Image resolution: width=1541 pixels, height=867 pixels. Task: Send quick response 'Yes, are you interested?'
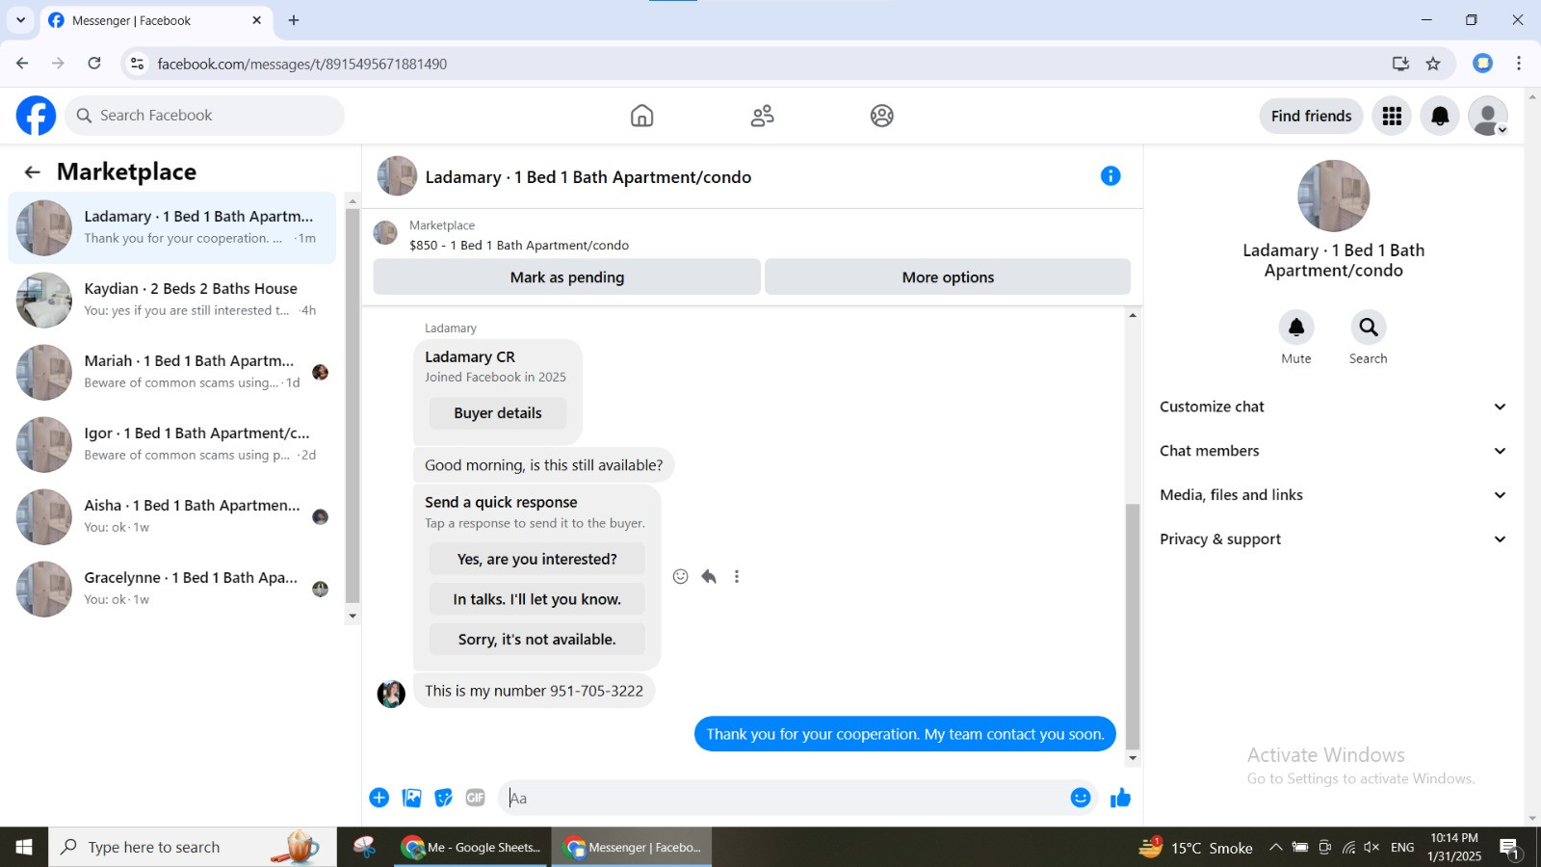(537, 559)
